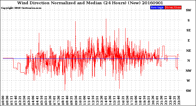
Task: Click the 18:41 time axis label
Action: pyautogui.click(x=140, y=100)
